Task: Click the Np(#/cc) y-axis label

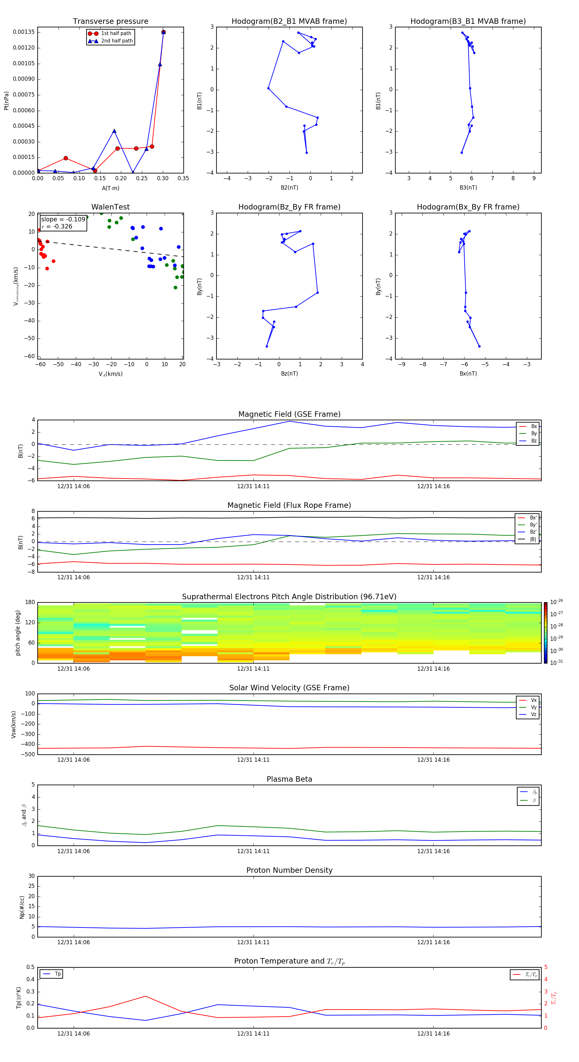Action: tap(22, 907)
